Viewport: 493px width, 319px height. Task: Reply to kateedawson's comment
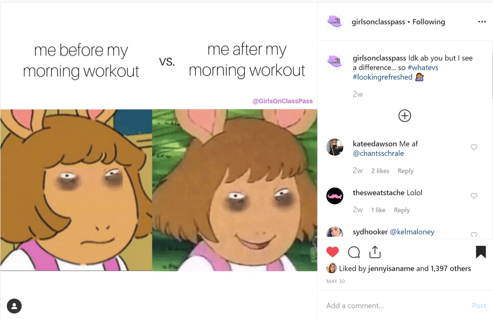tap(405, 171)
